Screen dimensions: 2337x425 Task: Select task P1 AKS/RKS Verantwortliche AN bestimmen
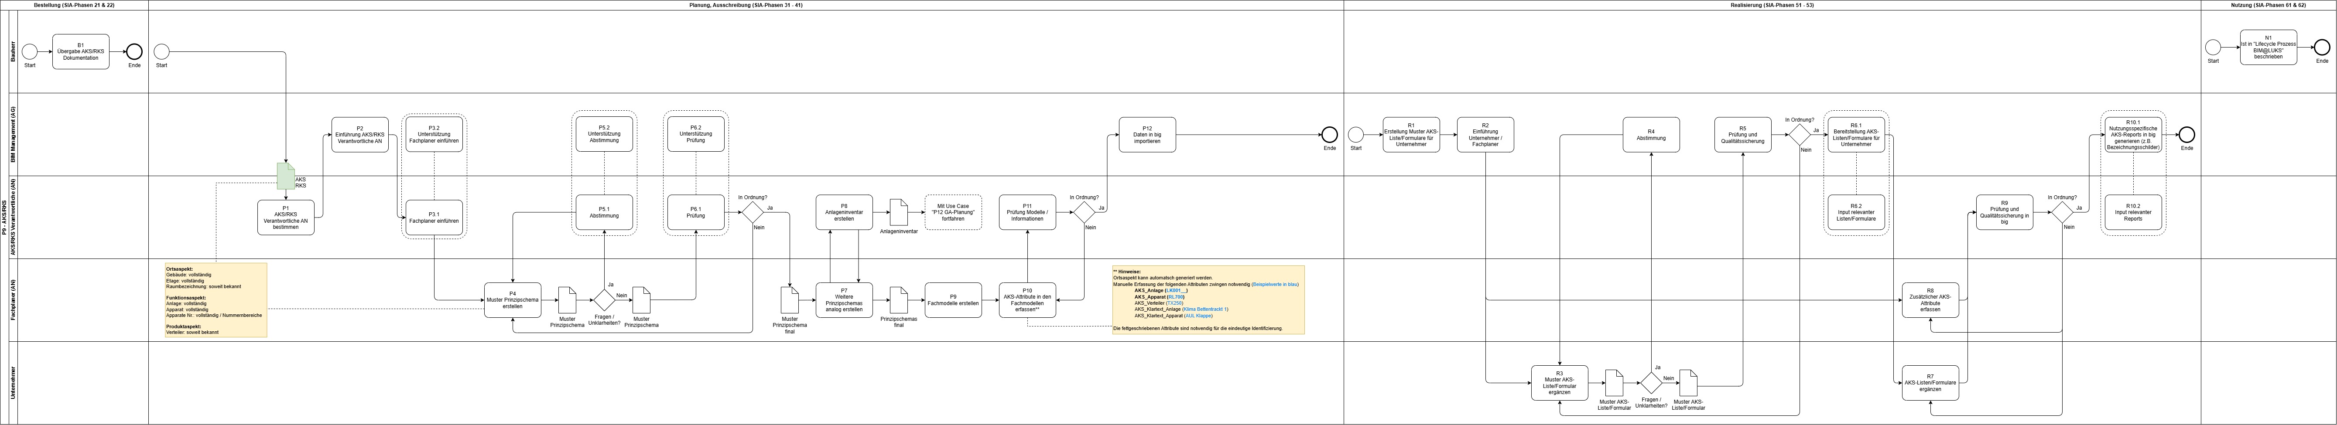point(286,218)
